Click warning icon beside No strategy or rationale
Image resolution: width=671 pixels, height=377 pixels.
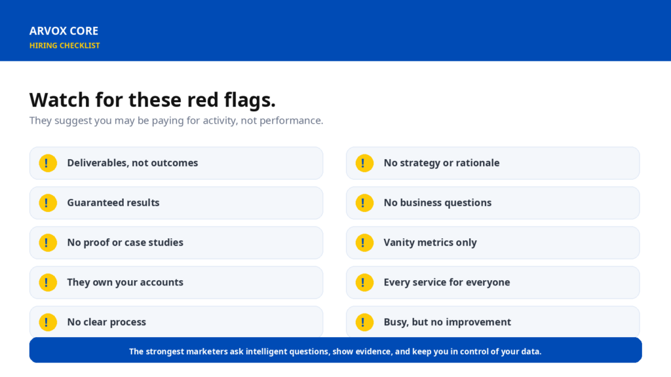364,163
